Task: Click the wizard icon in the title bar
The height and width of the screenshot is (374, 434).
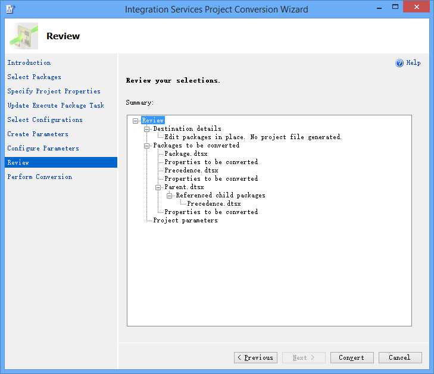Action: 10,9
